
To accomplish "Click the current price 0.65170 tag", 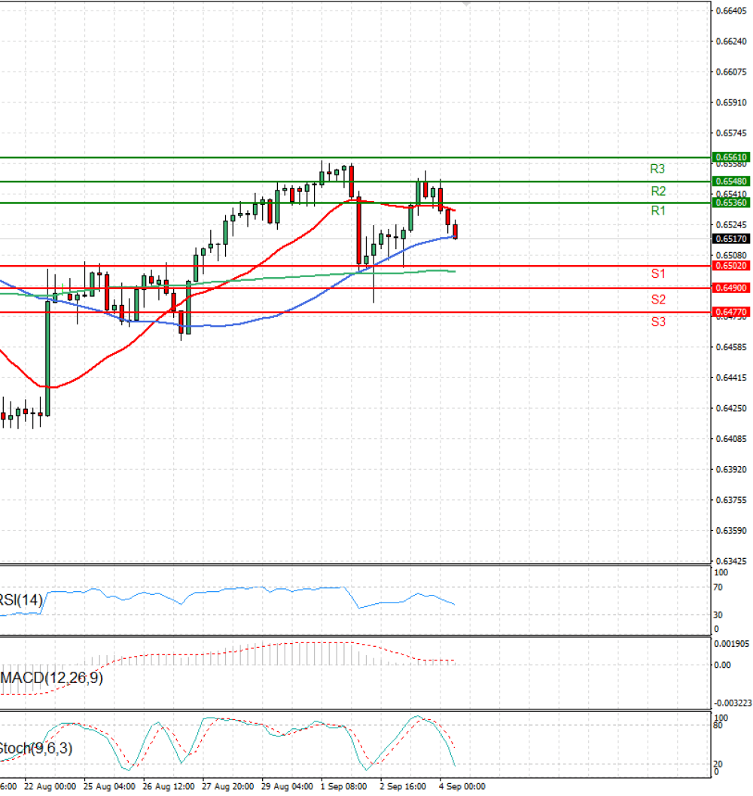I will [731, 239].
